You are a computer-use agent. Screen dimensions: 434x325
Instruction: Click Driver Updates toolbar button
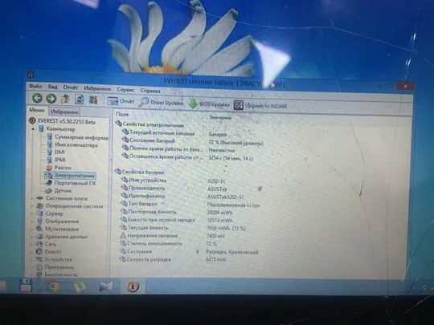(161, 103)
